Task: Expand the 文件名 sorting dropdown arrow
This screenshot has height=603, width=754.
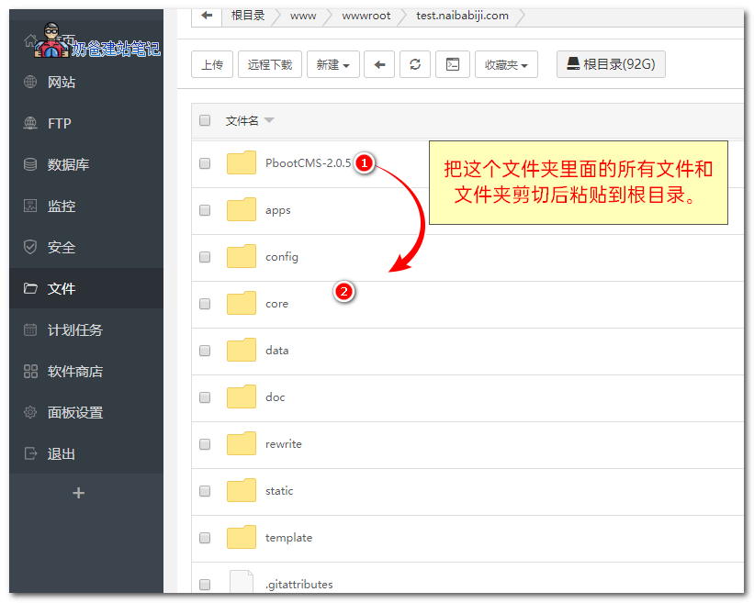Action: 270,119
